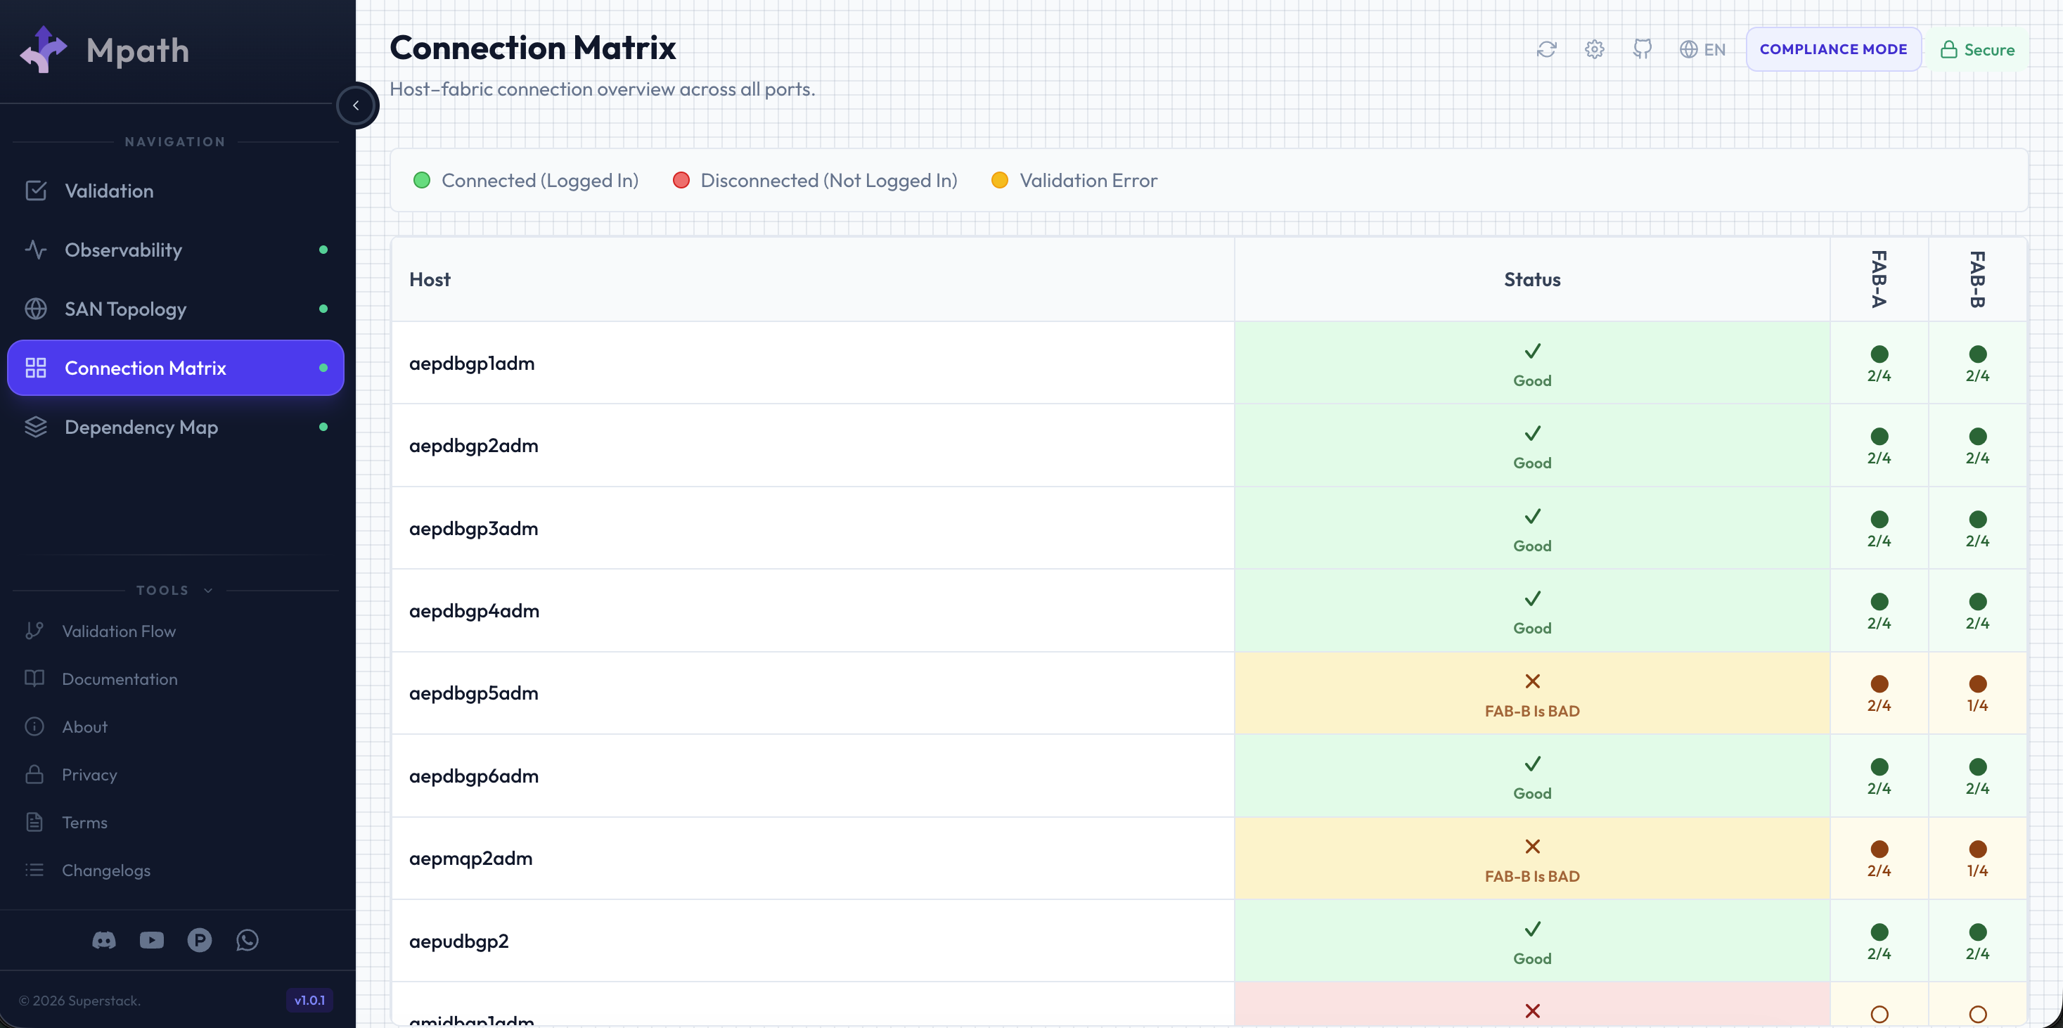
Task: Click the FAB-B 1/4 cell for aepmqp2adm
Action: click(1977, 859)
